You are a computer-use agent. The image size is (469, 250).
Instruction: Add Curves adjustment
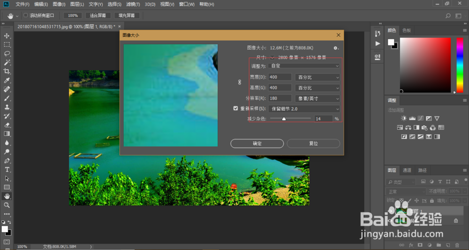421,118
